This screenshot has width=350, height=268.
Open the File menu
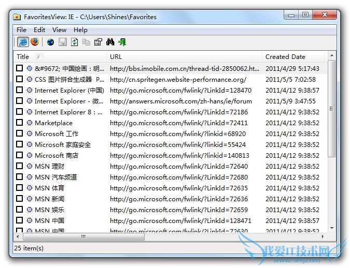[21, 30]
